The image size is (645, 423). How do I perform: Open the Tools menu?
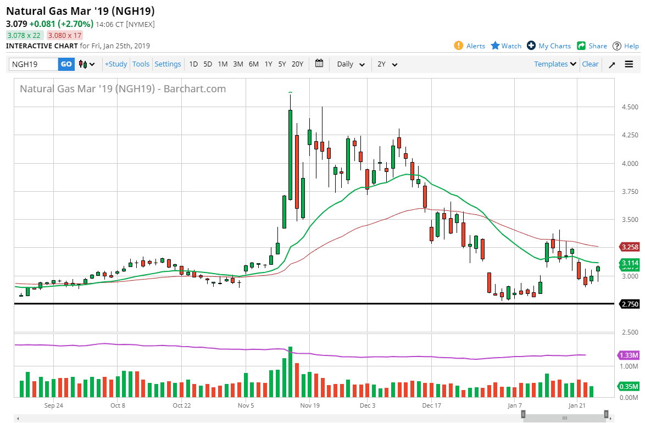pyautogui.click(x=141, y=64)
